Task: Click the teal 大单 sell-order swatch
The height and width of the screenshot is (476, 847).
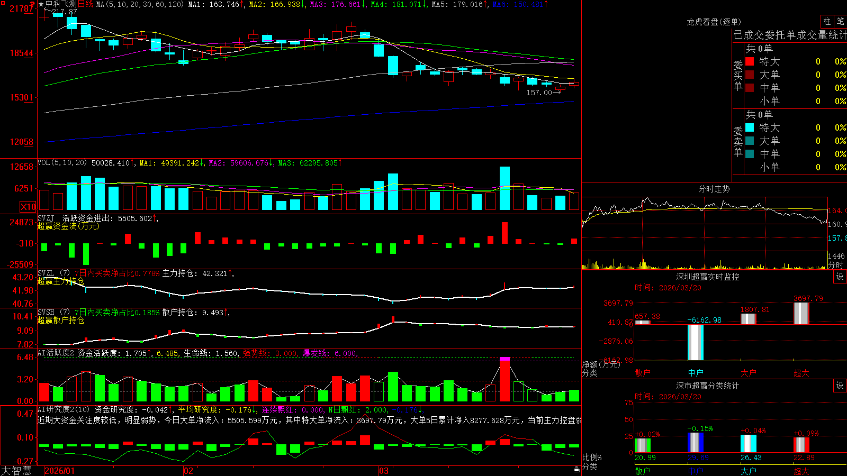Action: coord(750,141)
